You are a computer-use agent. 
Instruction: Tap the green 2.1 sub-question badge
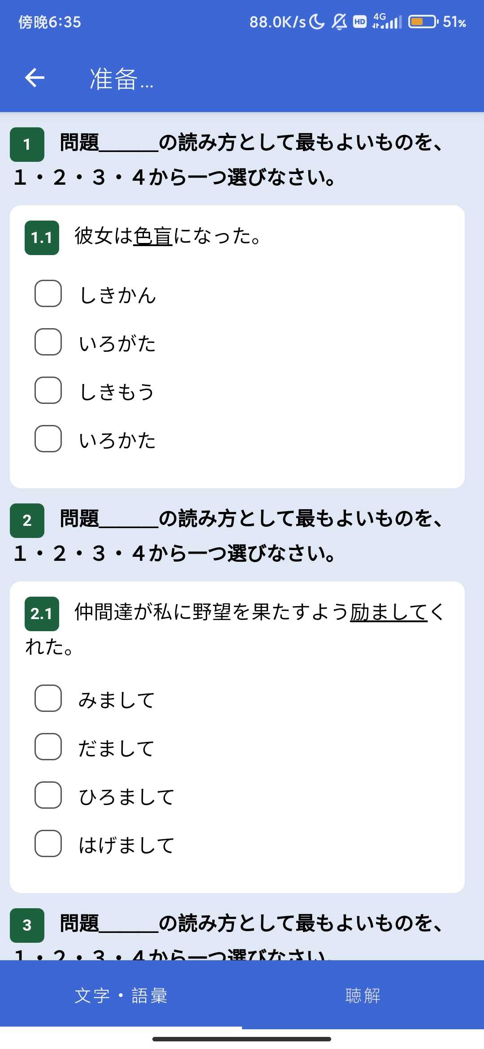point(42,614)
